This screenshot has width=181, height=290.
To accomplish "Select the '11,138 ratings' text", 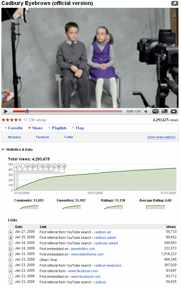I will [35, 120].
